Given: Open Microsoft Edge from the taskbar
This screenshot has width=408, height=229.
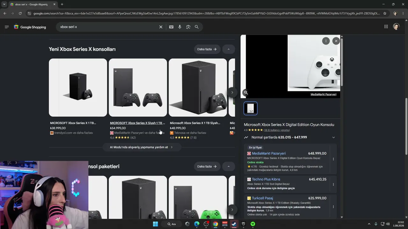Looking at the screenshot, I should 197,224.
